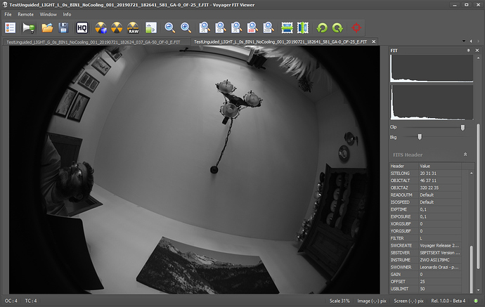
Task: Close the LIGHT_L file tab
Action: coord(374,41)
